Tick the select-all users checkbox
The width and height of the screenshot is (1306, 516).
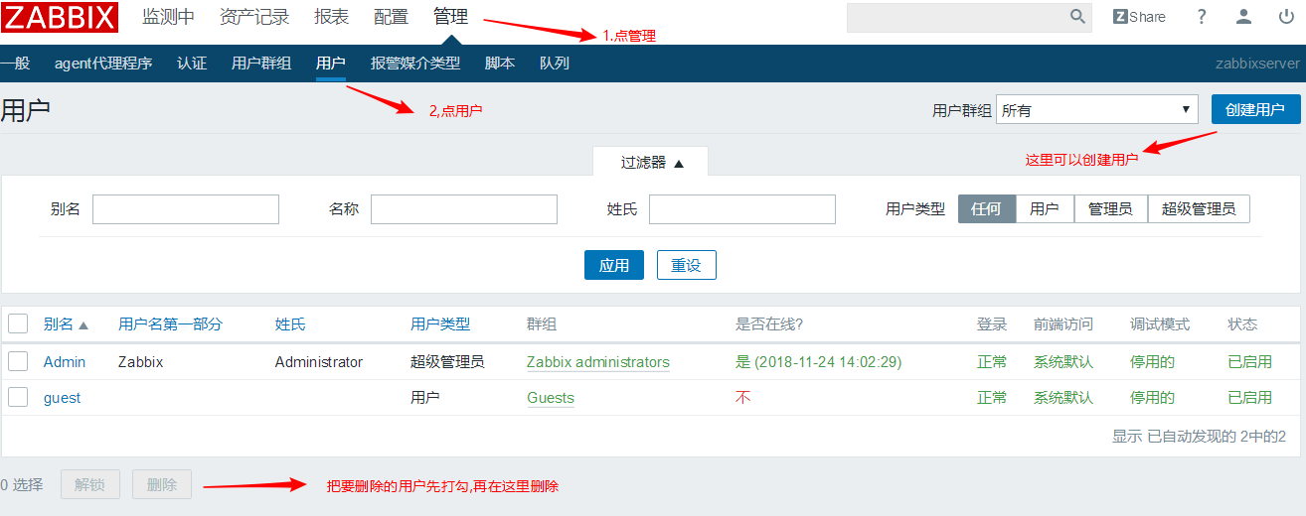click(x=18, y=323)
